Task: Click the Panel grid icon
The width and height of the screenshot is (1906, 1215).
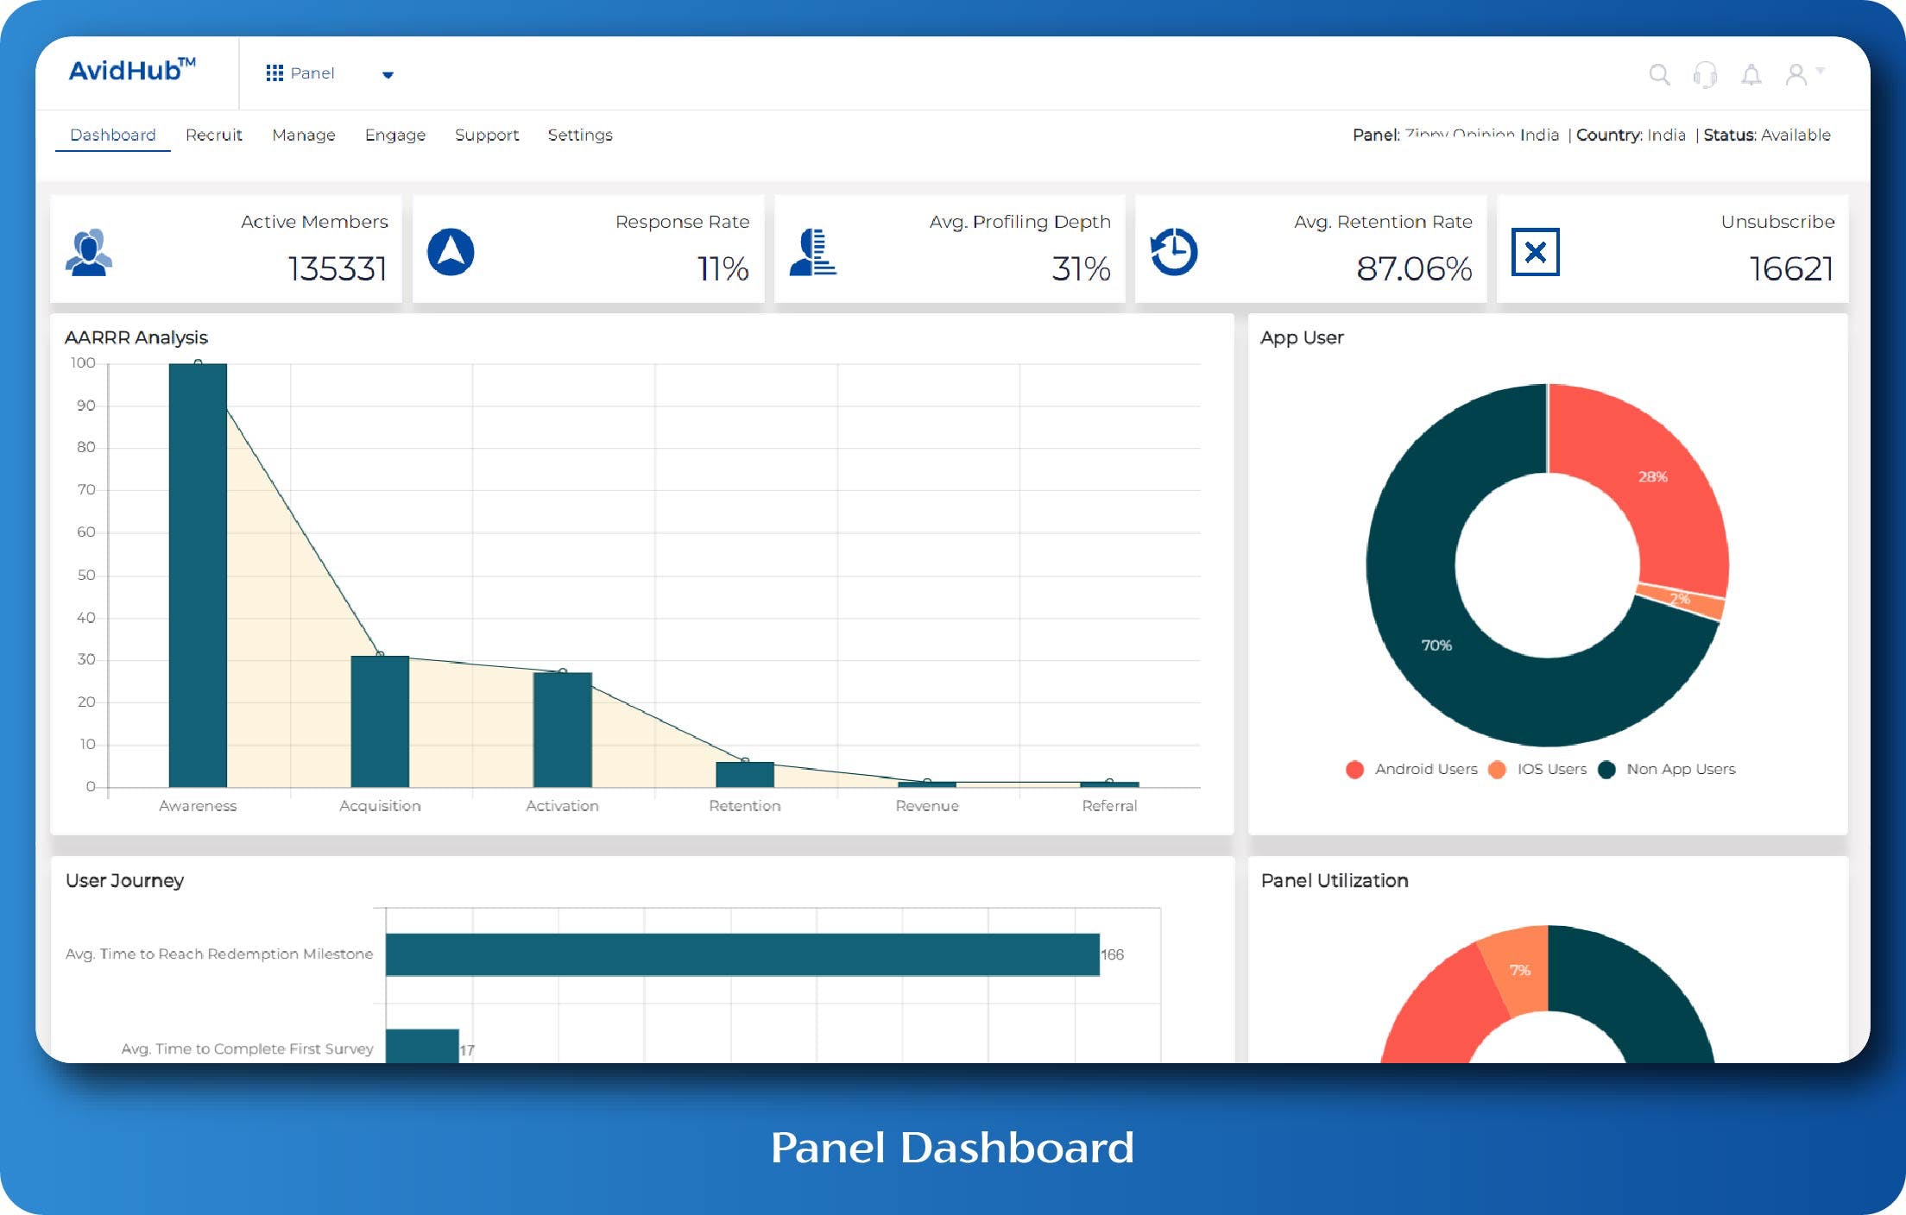Action: (275, 73)
